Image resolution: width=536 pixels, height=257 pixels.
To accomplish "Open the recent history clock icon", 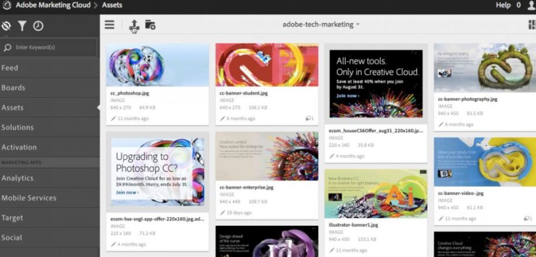I will [x=38, y=26].
